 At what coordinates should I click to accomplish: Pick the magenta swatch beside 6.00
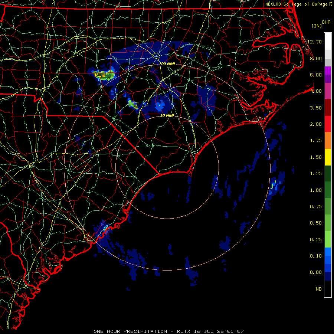(328, 71)
